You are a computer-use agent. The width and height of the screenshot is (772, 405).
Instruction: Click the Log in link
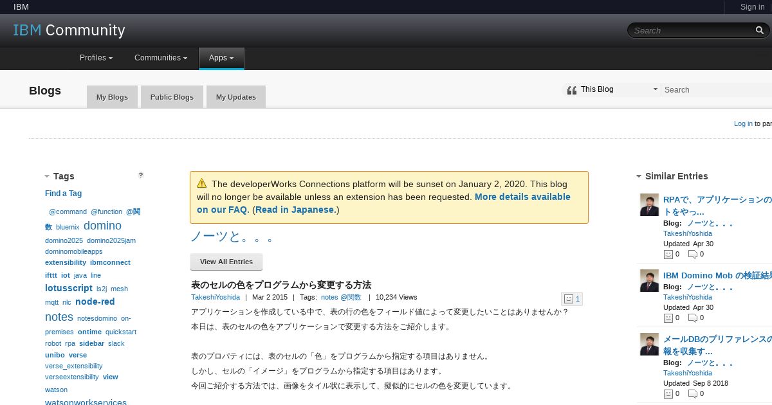[743, 123]
